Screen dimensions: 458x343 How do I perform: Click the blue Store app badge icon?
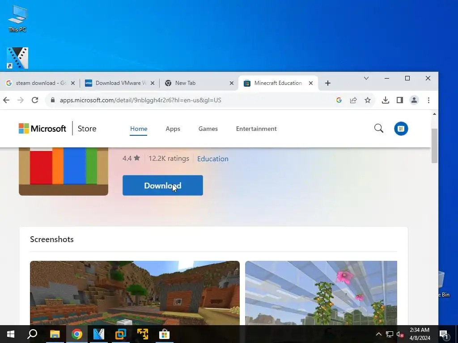point(401,129)
